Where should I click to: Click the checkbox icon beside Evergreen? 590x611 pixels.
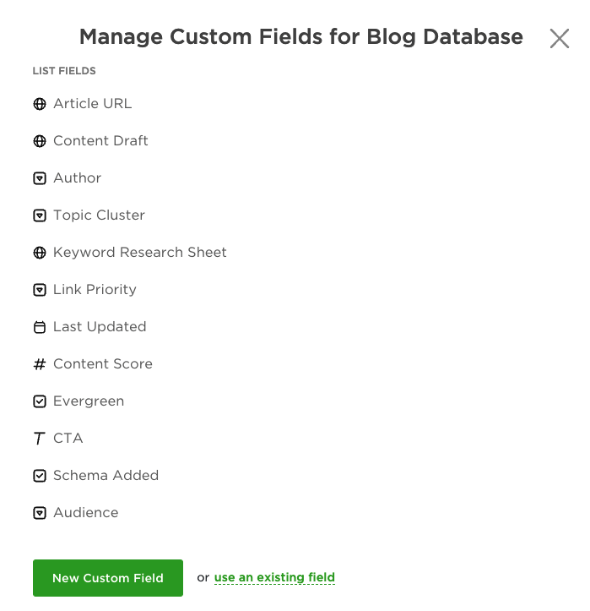[x=39, y=401]
